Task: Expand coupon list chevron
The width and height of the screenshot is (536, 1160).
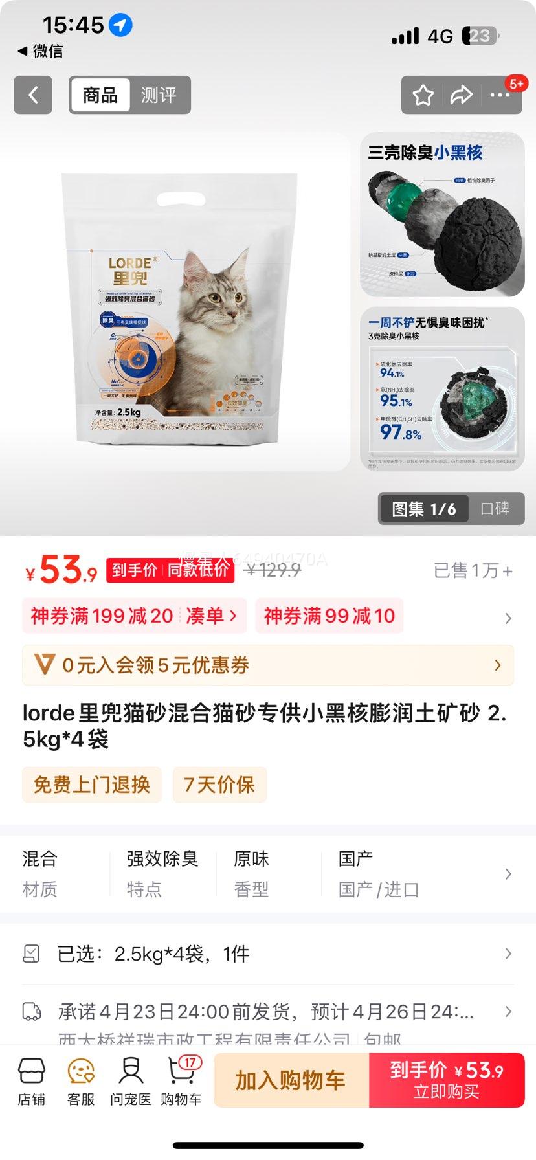Action: [508, 618]
